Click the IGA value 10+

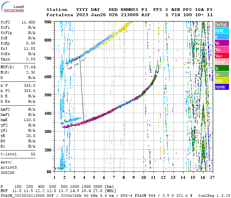(199, 15)
